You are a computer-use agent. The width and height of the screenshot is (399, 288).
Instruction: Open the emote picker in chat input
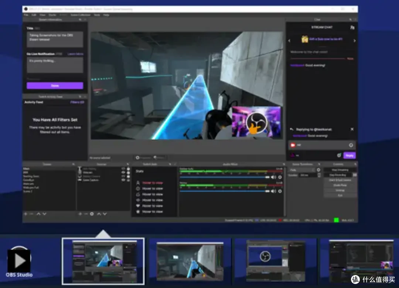(x=351, y=145)
